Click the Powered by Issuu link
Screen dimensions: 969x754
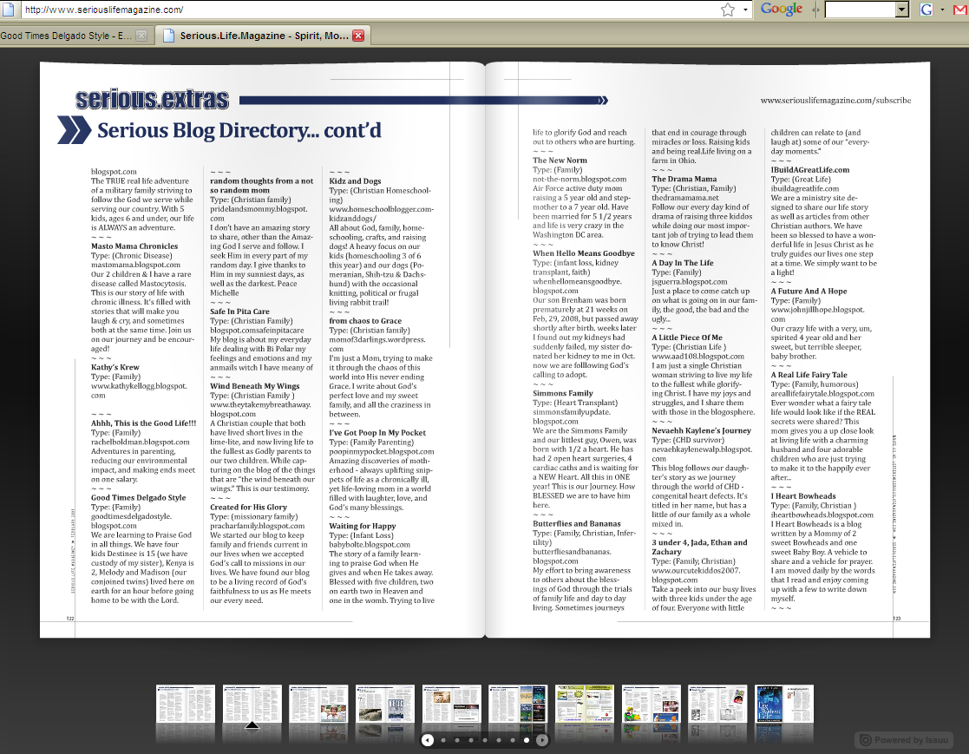tap(903, 740)
